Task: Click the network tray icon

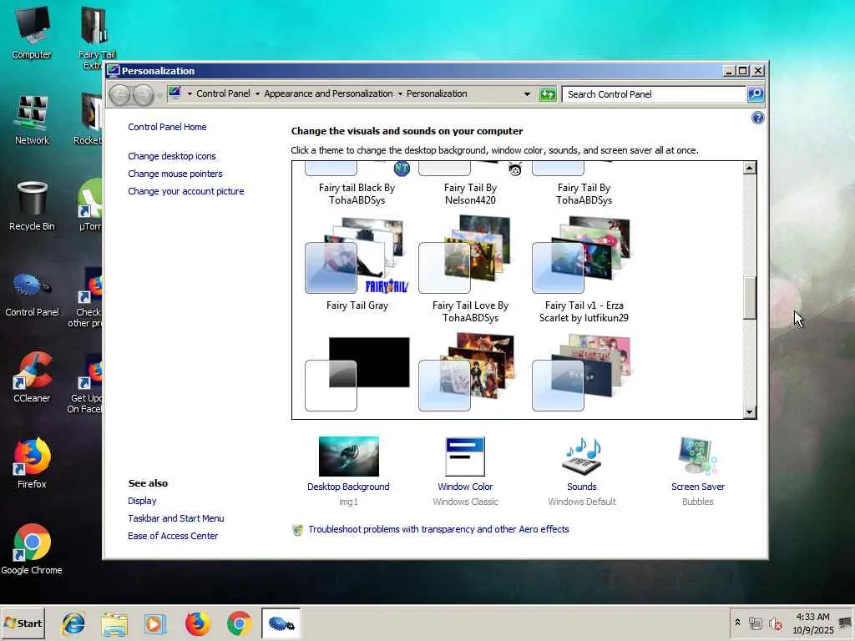Action: click(x=755, y=623)
